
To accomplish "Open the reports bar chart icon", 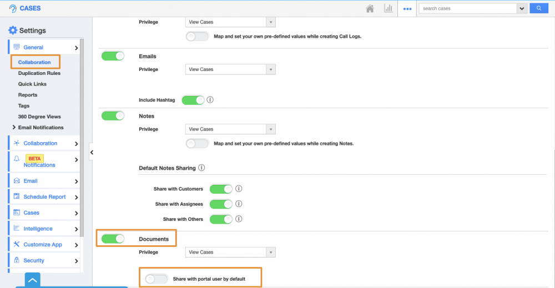I will (x=388, y=8).
